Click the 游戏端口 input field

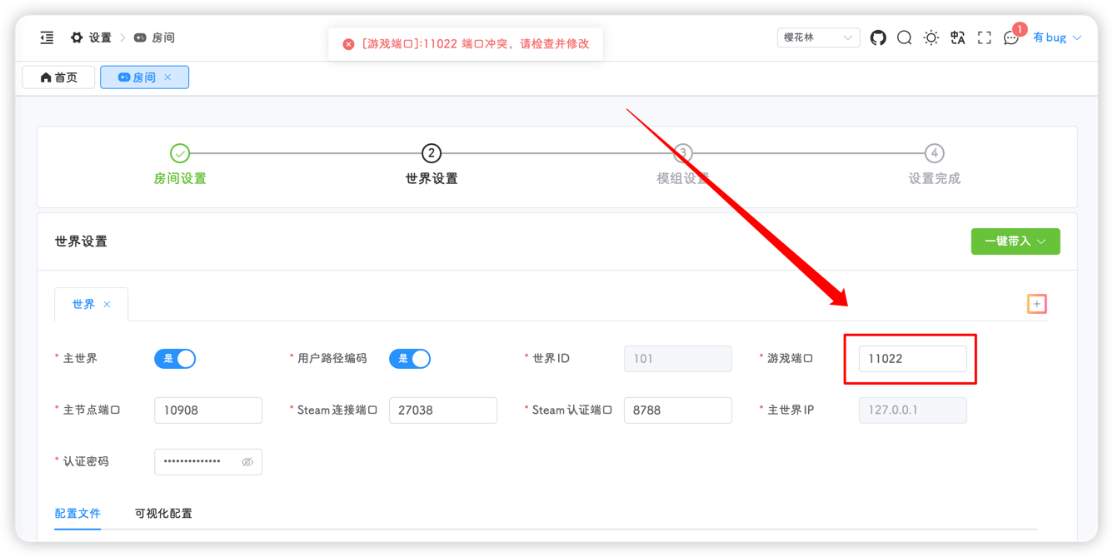click(912, 359)
